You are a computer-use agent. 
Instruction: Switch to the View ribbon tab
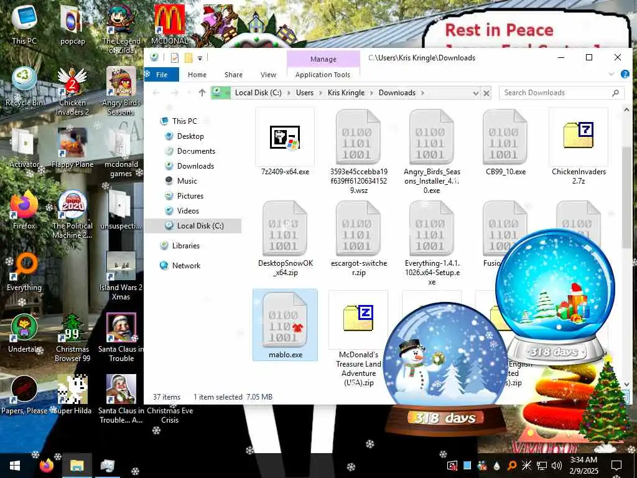[x=268, y=75]
